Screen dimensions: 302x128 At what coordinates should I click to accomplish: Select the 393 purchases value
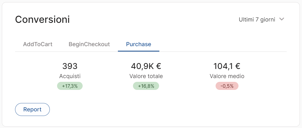pyautogui.click(x=70, y=66)
